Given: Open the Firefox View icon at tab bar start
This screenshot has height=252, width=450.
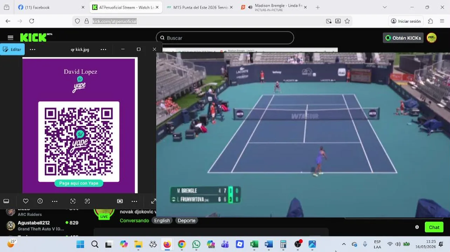Looking at the screenshot, I should (6, 7).
